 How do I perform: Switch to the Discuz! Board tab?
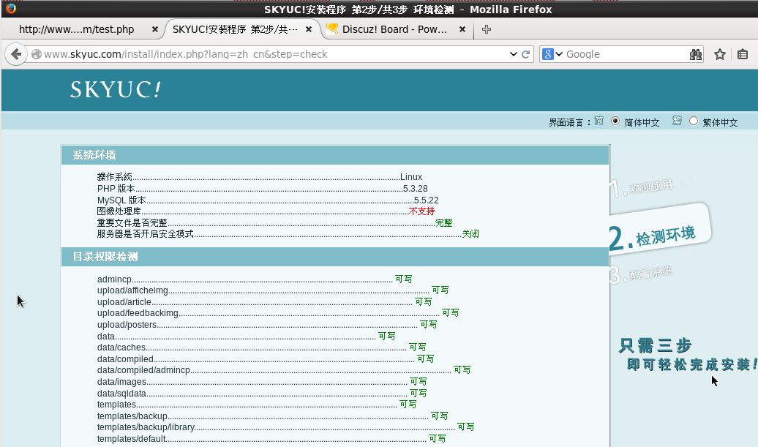pyautogui.click(x=394, y=29)
